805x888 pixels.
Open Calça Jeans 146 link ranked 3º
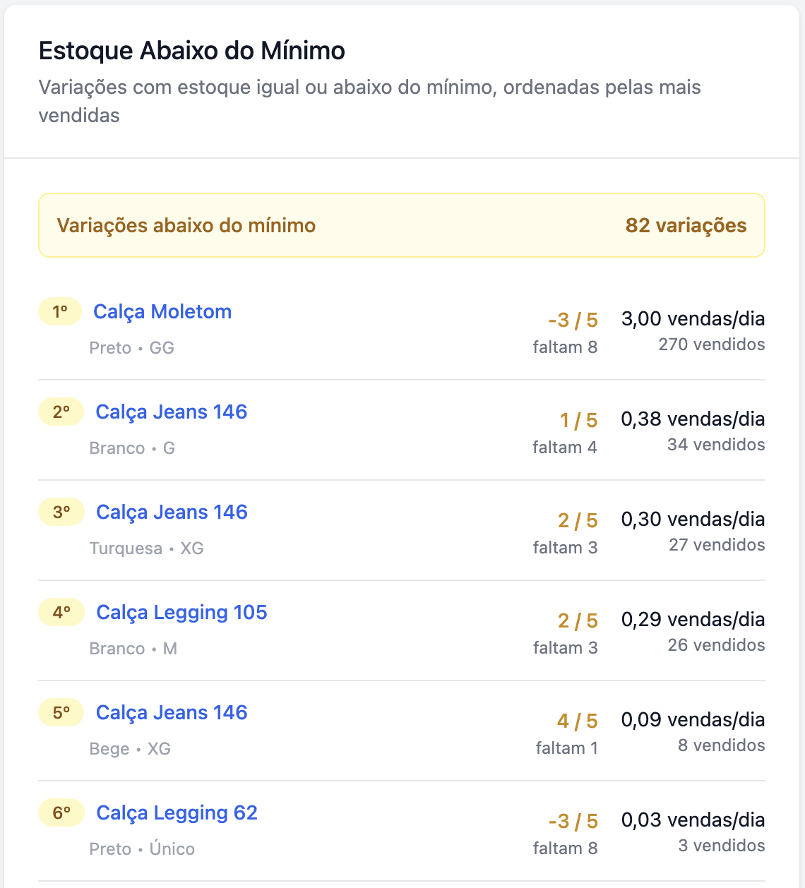tap(172, 512)
